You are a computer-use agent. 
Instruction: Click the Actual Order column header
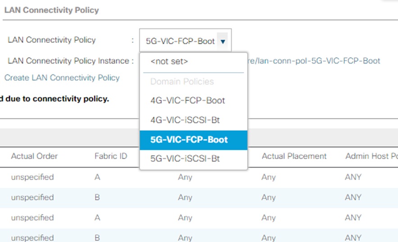point(34,156)
